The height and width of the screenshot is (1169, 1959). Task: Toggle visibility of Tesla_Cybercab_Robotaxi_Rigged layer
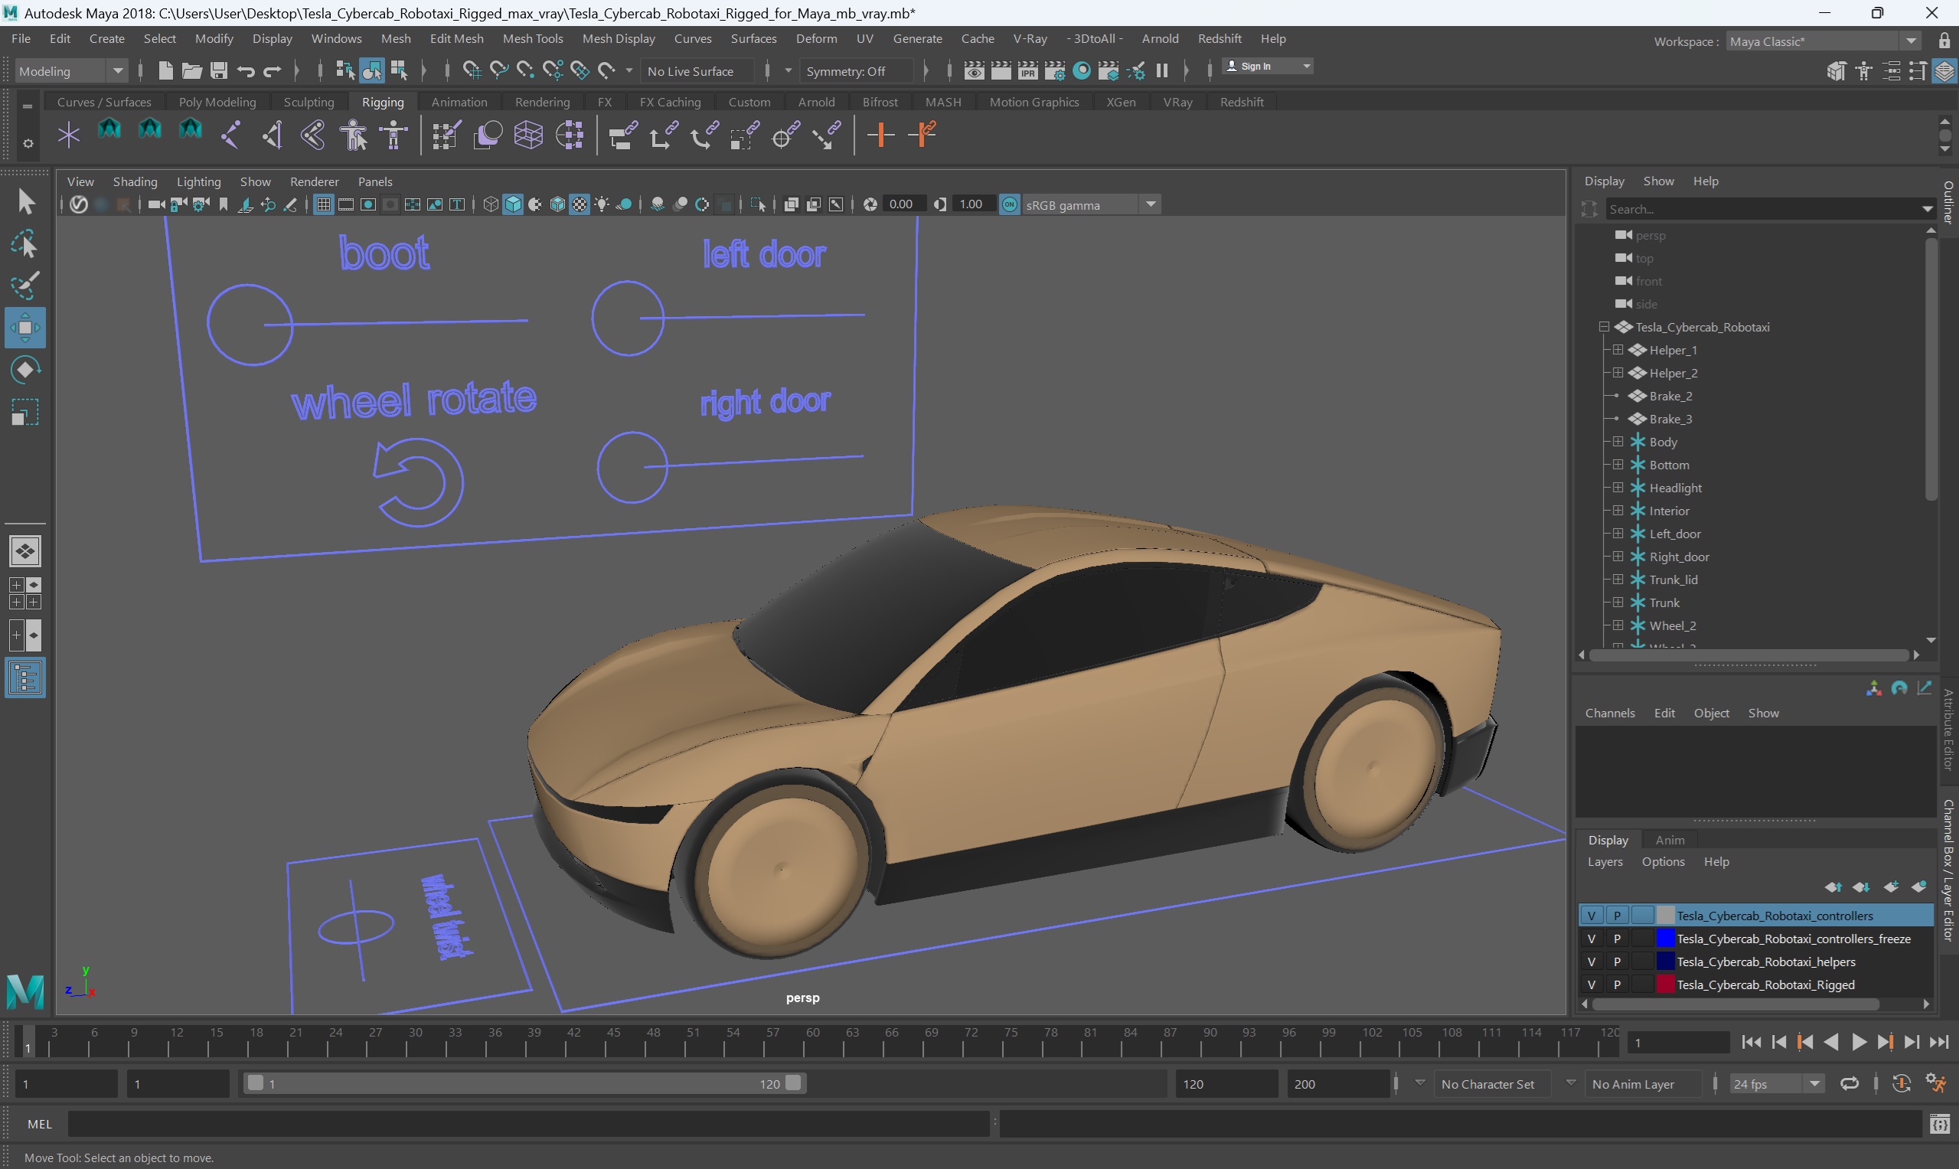[x=1591, y=984]
